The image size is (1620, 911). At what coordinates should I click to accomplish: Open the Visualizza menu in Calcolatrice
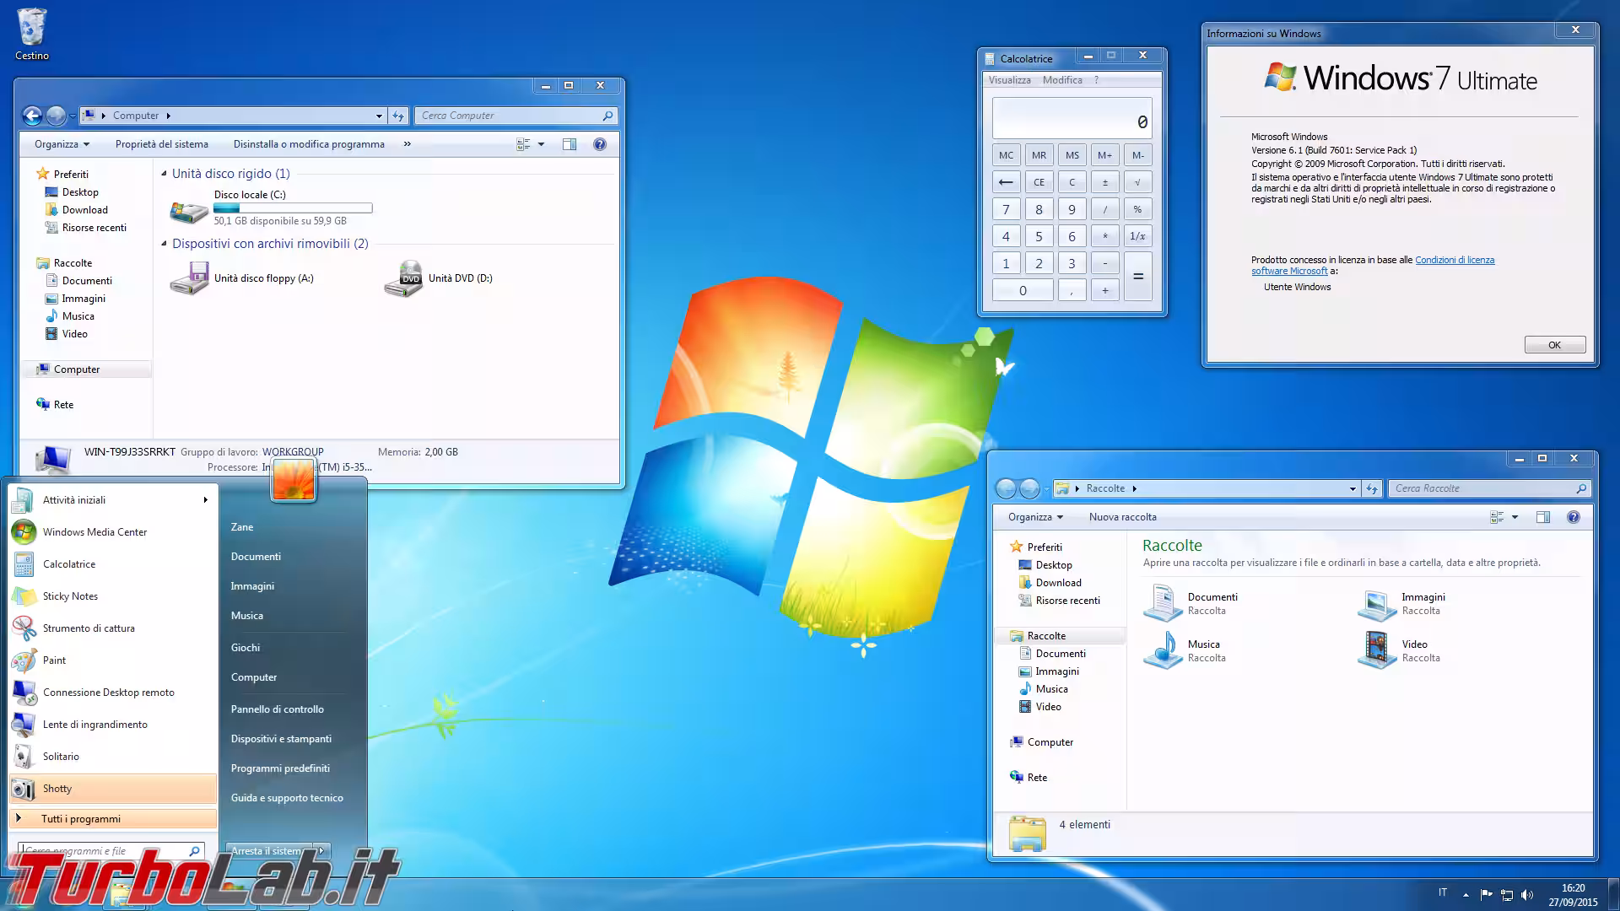point(1009,79)
